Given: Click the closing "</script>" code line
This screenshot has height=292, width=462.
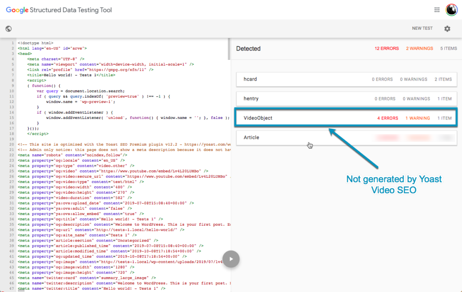Looking at the screenshot, I should pyautogui.click(x=38, y=134).
